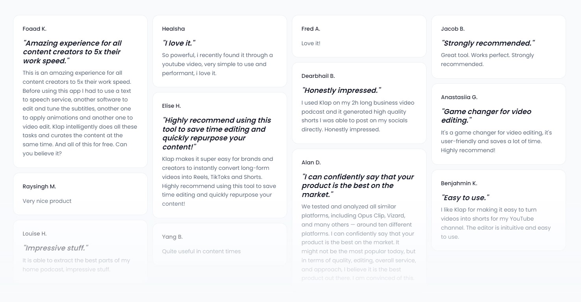Select "Highly recommend using this tool" headline

(x=217, y=134)
